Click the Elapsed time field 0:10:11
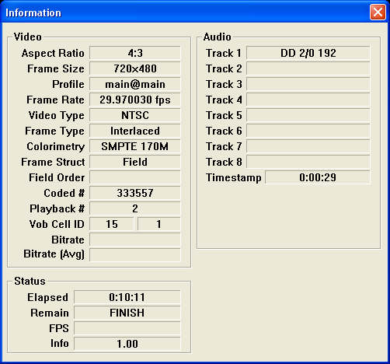 point(127,297)
